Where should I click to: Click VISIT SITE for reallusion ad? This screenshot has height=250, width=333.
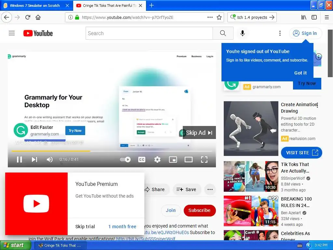(301, 153)
